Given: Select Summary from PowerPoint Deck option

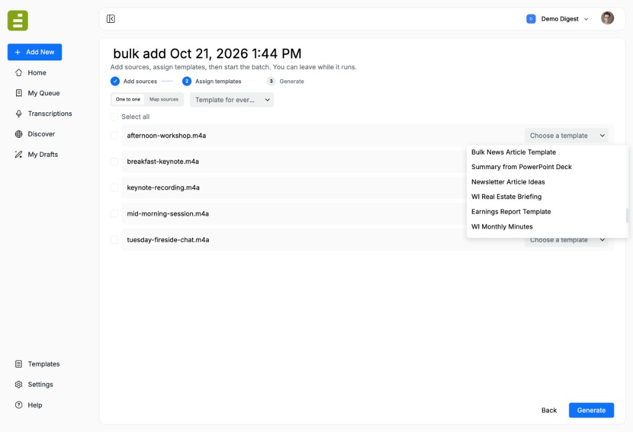Looking at the screenshot, I should click(521, 167).
